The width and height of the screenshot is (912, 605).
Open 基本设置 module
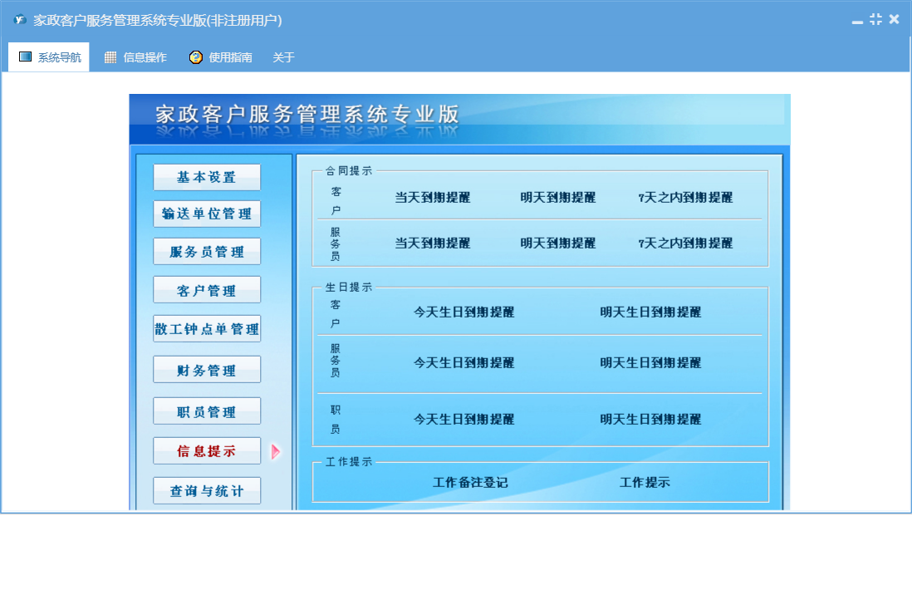(x=207, y=177)
